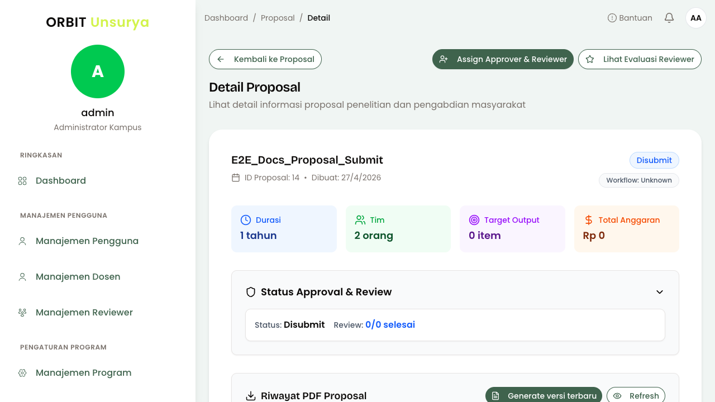Click the Disubmit status badge
Image resolution: width=715 pixels, height=402 pixels.
click(x=654, y=160)
